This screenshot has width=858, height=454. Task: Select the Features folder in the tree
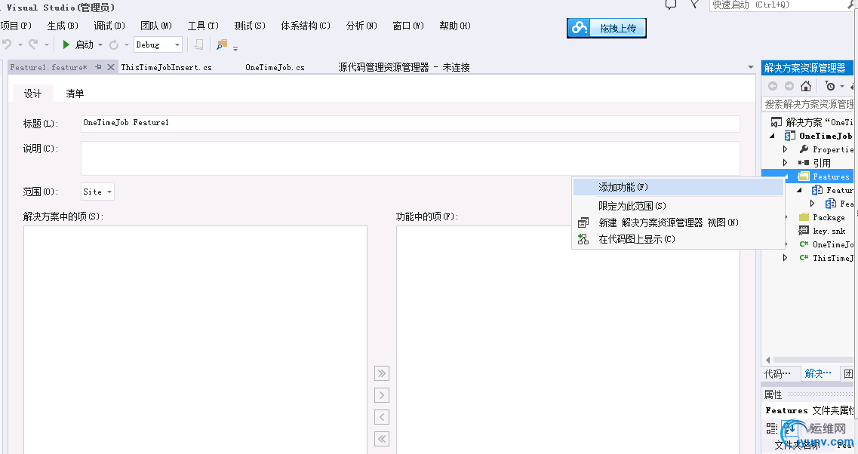pos(825,176)
